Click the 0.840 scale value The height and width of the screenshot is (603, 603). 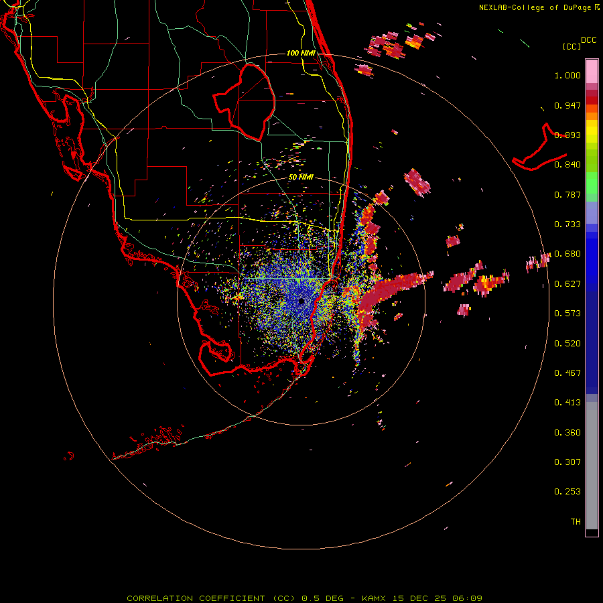(x=567, y=165)
